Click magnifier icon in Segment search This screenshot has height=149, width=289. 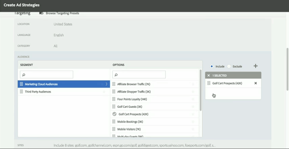(x=24, y=75)
